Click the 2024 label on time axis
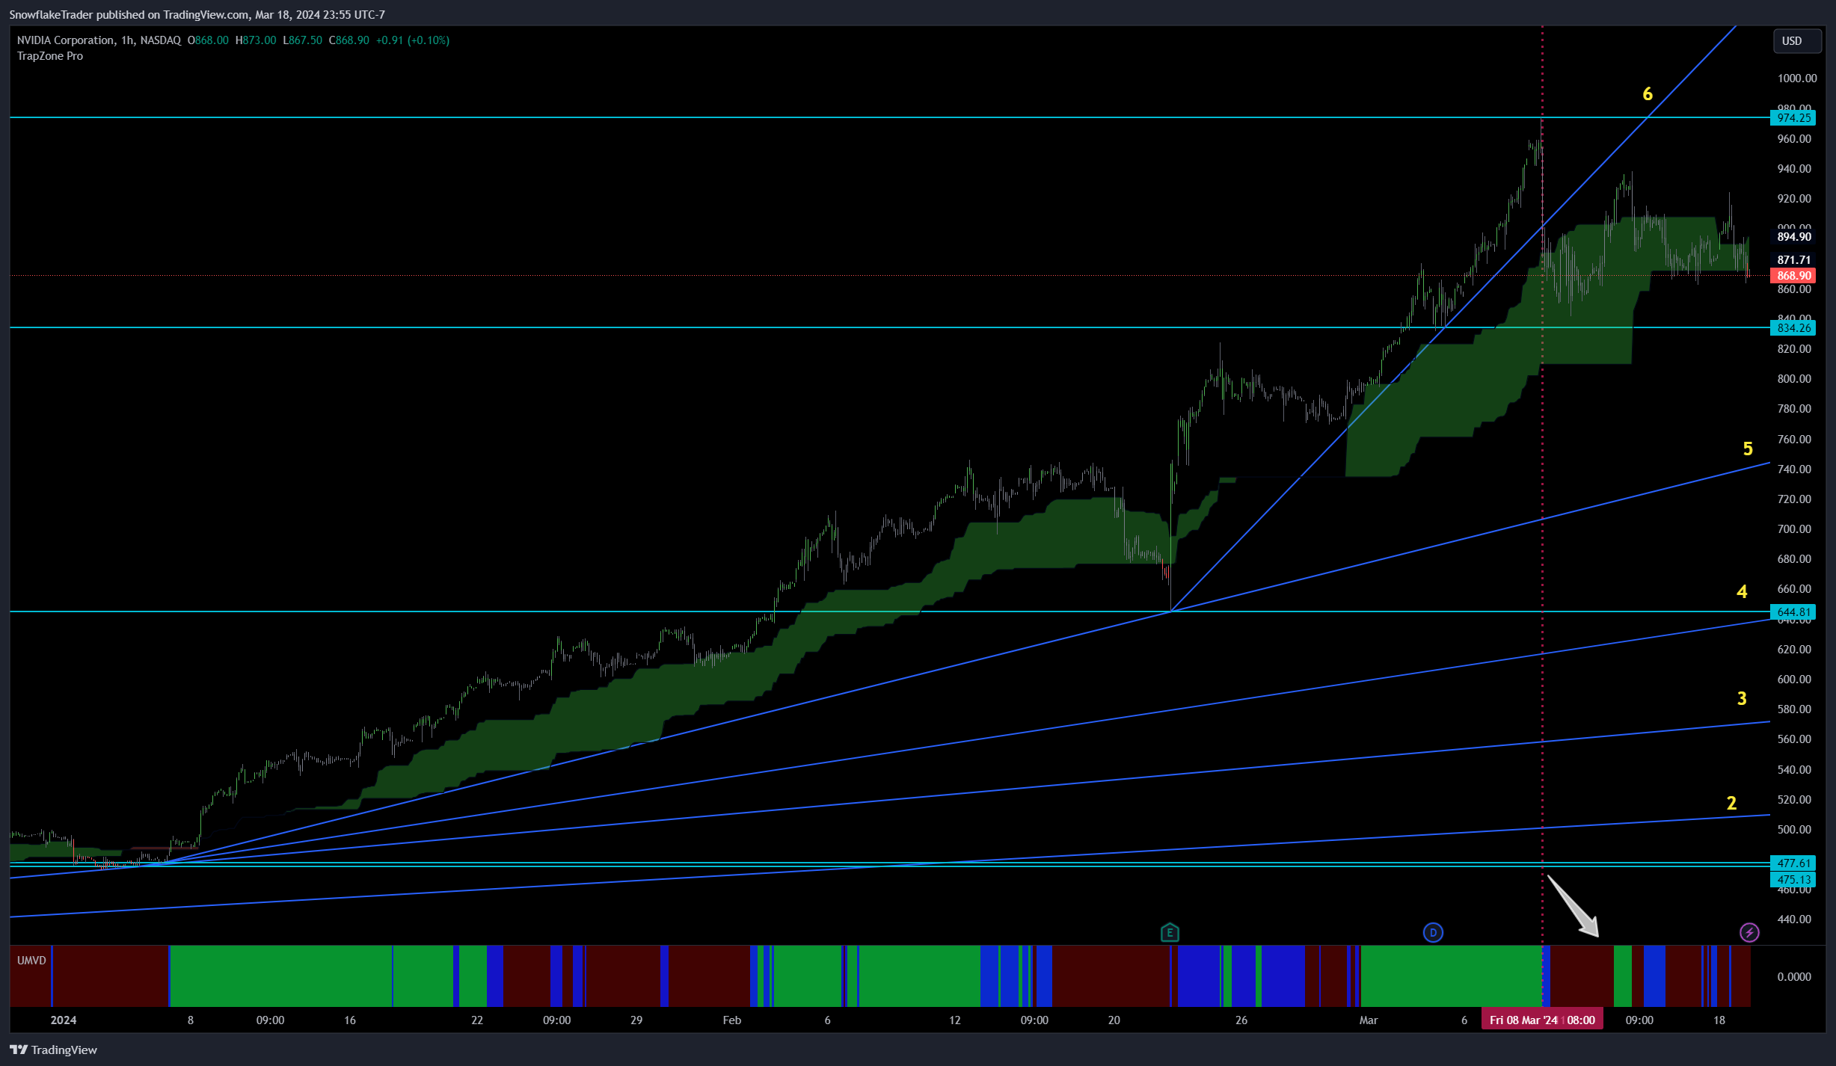The height and width of the screenshot is (1066, 1836). click(x=64, y=1020)
